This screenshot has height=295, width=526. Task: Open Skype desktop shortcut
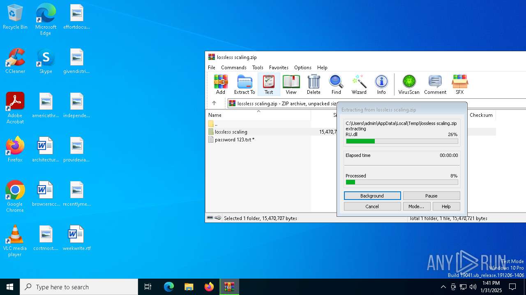point(46,61)
